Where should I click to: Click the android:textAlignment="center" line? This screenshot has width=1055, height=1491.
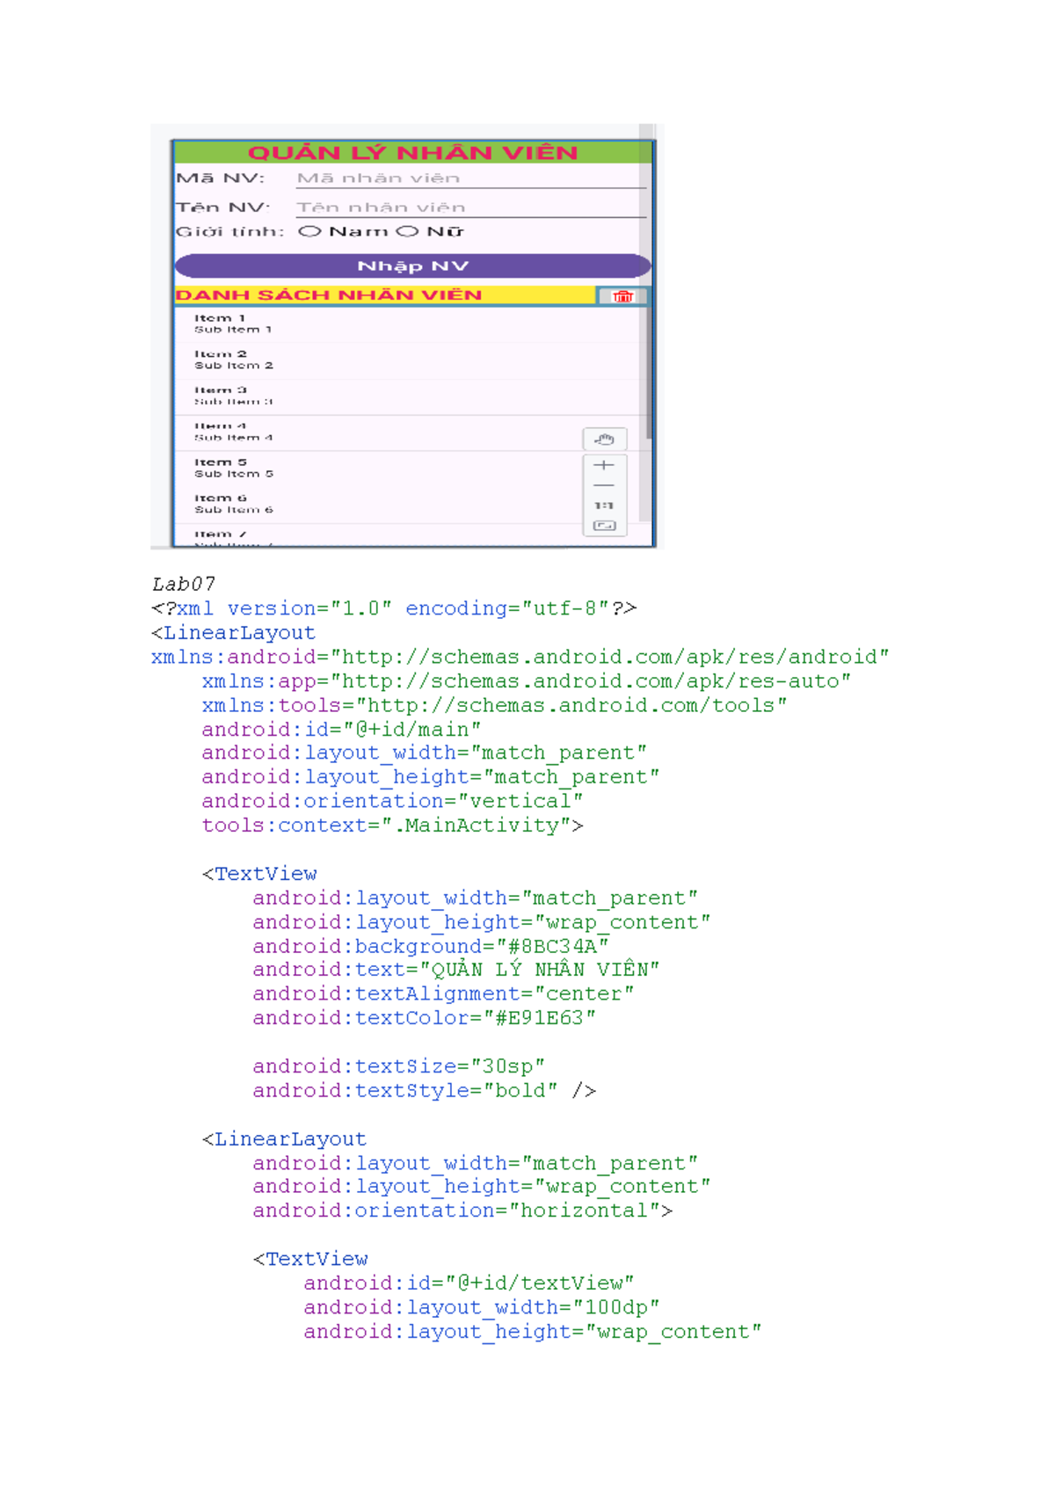(x=443, y=994)
